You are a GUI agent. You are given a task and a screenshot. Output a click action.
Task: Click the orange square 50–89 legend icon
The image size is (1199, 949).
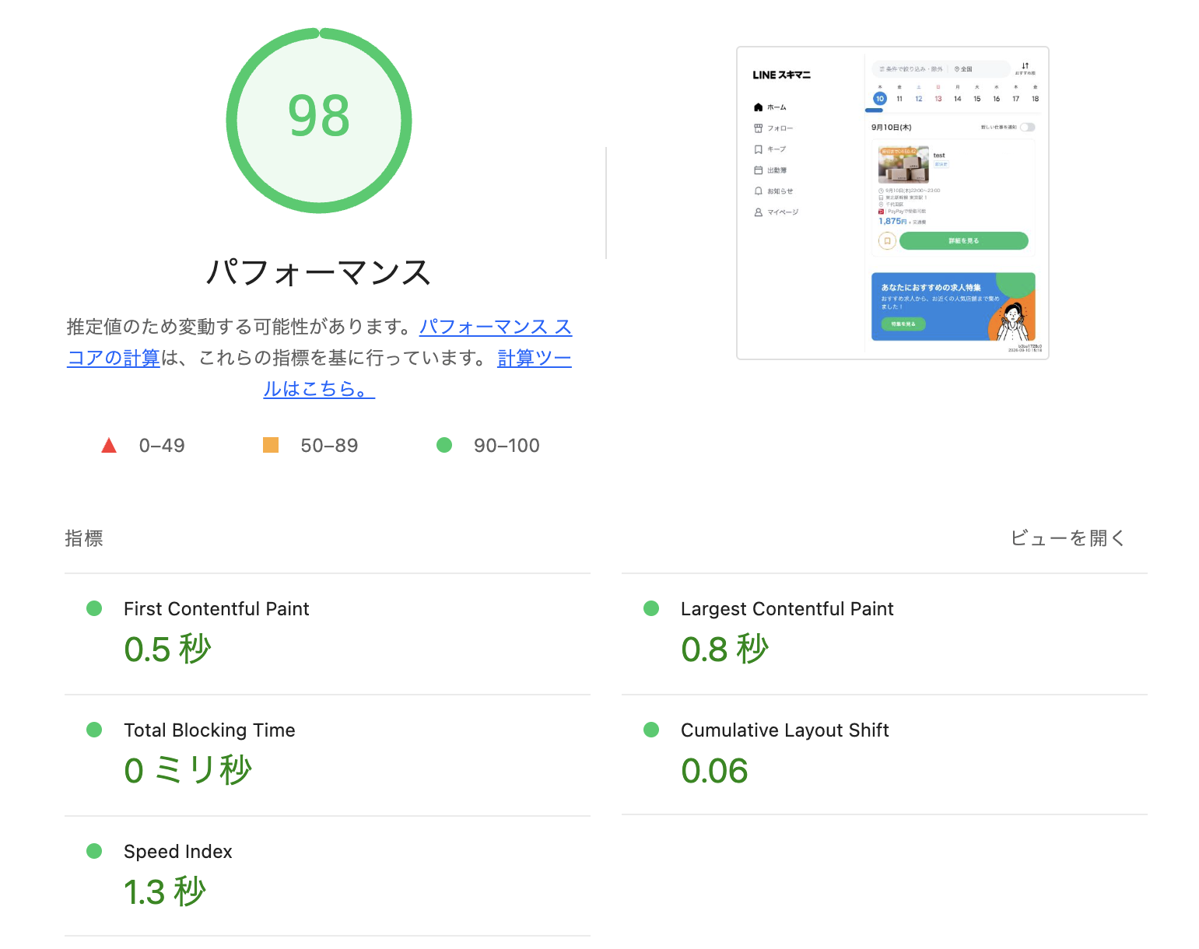coord(271,445)
